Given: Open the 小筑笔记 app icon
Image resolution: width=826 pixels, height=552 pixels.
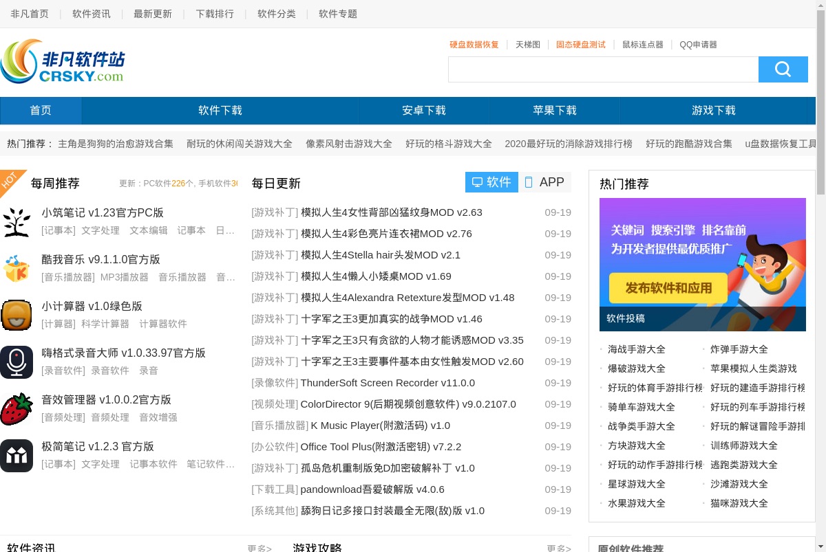Looking at the screenshot, I should (x=17, y=222).
